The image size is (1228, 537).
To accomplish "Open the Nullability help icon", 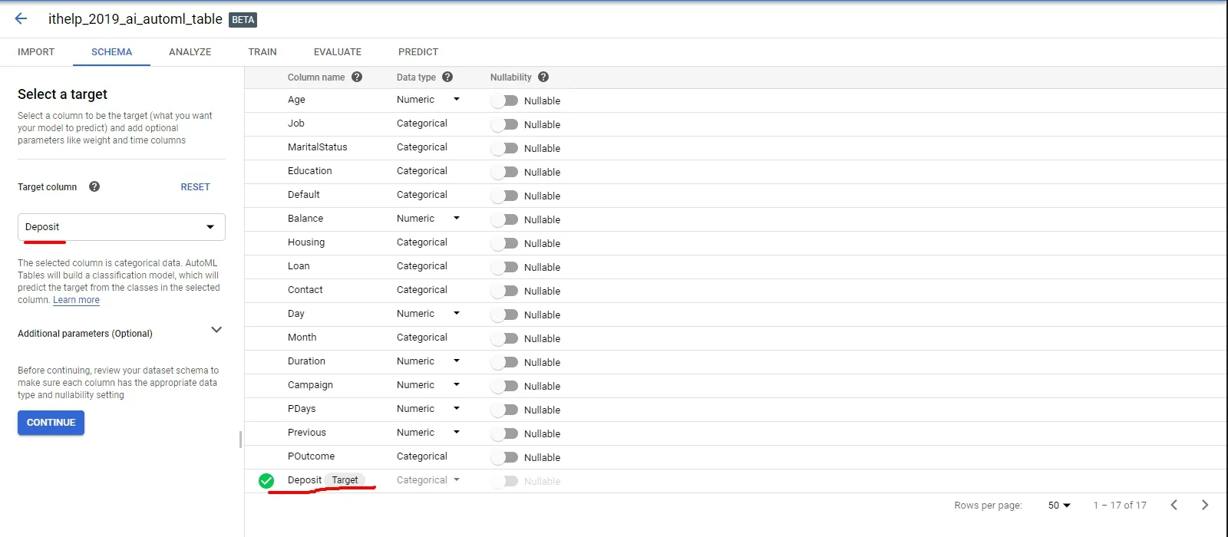I will pyautogui.click(x=543, y=77).
